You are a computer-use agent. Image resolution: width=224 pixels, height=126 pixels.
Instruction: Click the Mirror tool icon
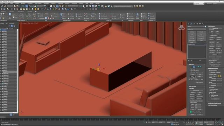80,6
